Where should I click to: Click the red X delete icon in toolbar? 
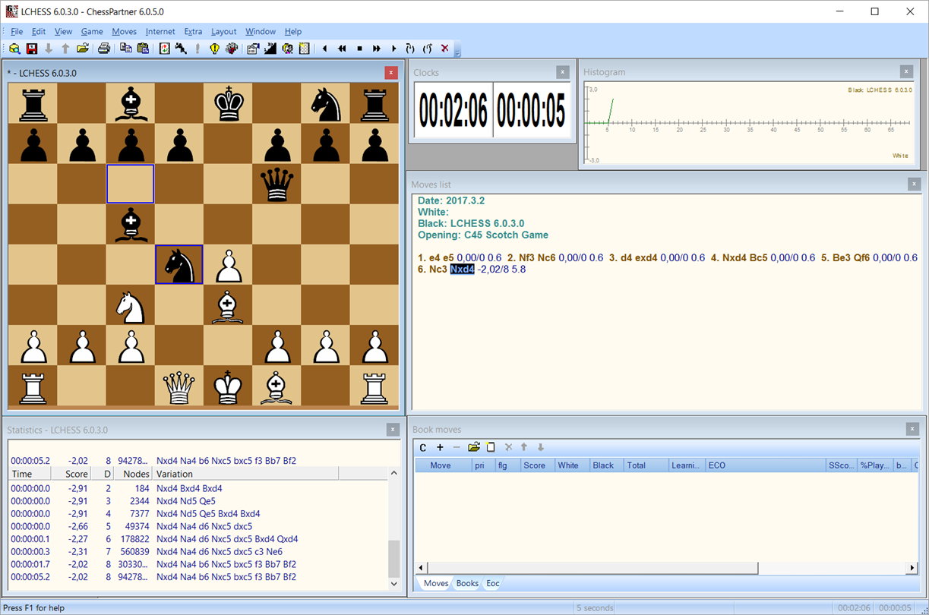click(x=444, y=49)
